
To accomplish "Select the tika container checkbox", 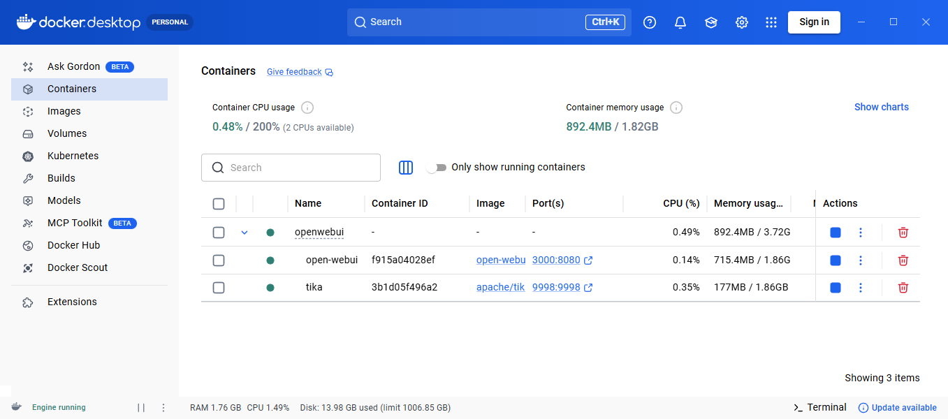I will coord(219,288).
